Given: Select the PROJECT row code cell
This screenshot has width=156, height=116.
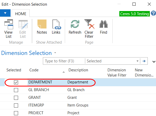Looking at the screenshot, I should (36, 113).
